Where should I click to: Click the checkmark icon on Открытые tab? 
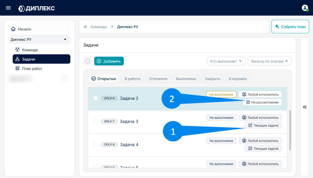(x=94, y=79)
